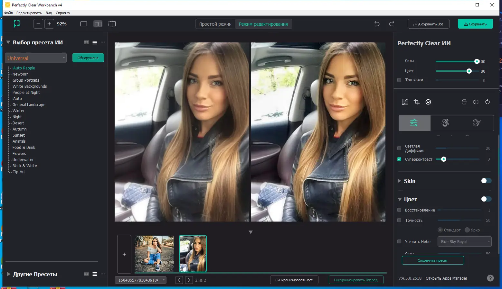Zoom out with the minus button

click(x=38, y=24)
